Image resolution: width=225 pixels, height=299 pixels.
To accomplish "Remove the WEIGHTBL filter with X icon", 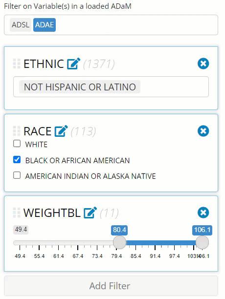I will tap(203, 213).
